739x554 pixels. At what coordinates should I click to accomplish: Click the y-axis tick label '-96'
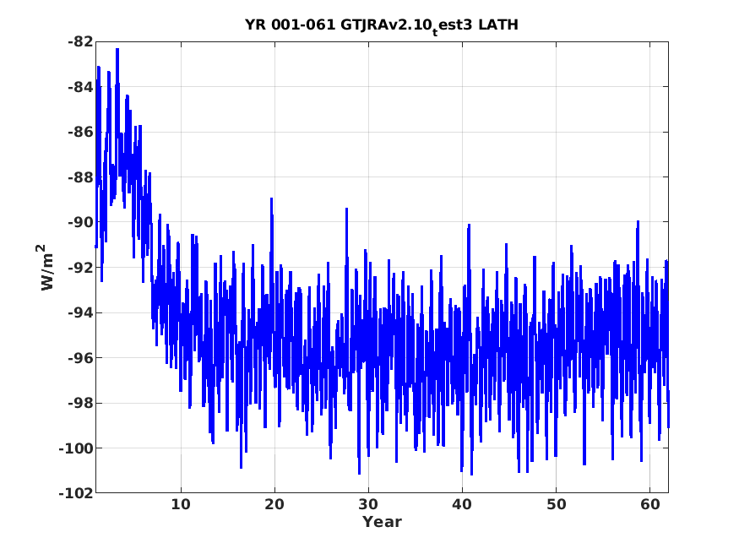80,358
